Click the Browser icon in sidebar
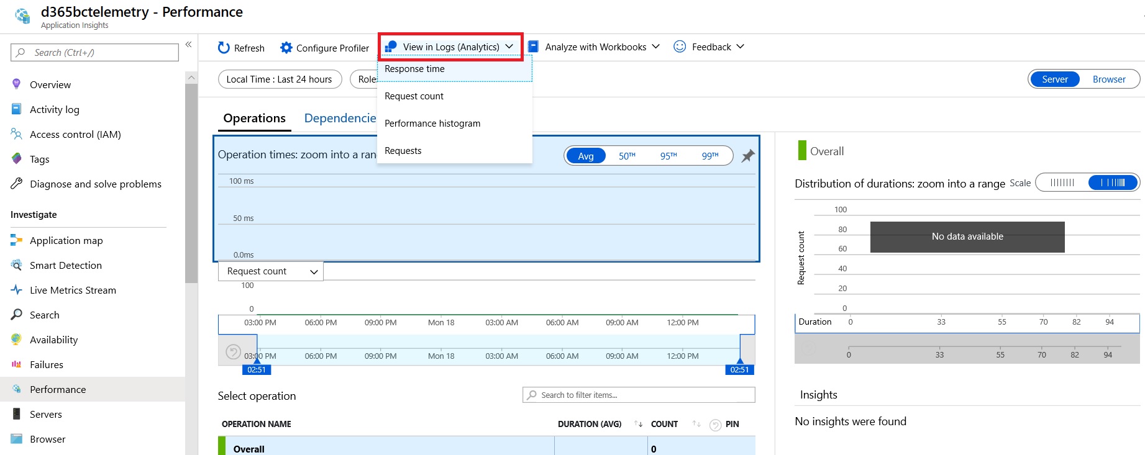This screenshot has width=1145, height=455. [16, 439]
